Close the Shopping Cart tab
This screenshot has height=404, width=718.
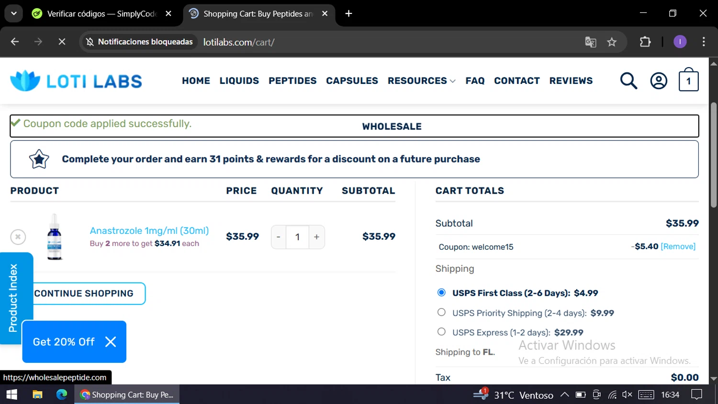325,13
